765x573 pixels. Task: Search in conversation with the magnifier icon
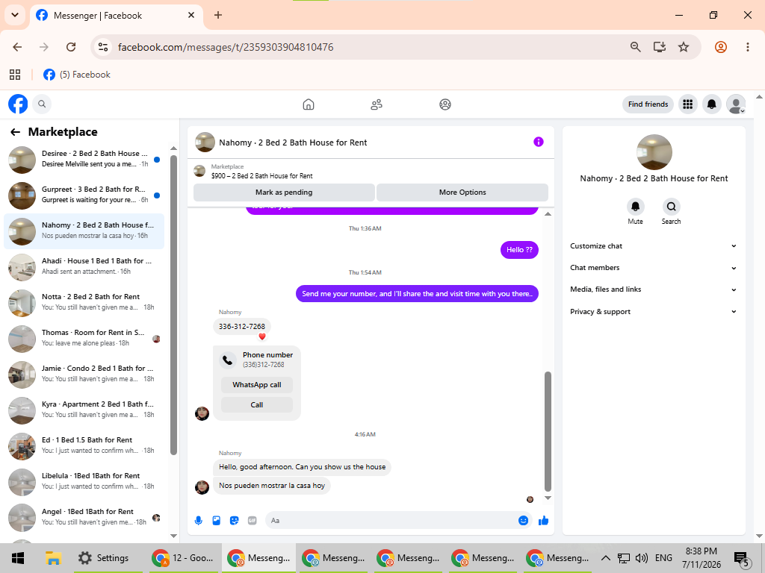click(x=672, y=207)
